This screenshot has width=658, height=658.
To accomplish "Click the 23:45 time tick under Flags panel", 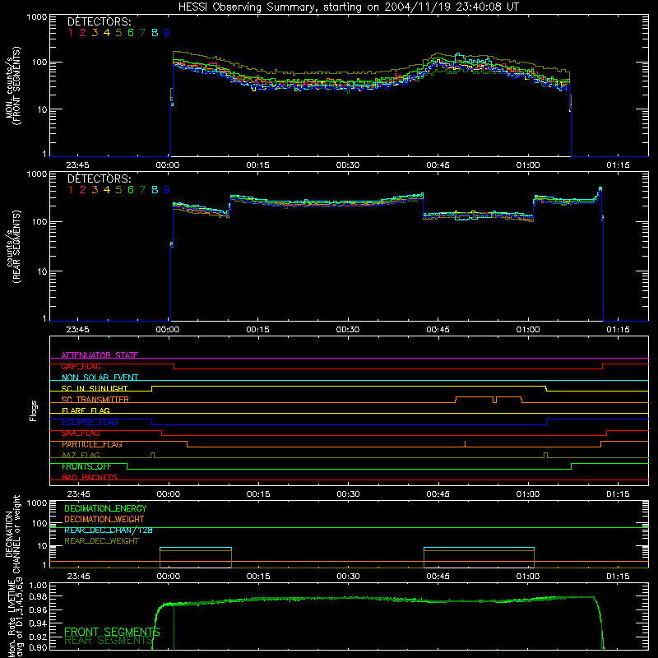I will 78,494.
